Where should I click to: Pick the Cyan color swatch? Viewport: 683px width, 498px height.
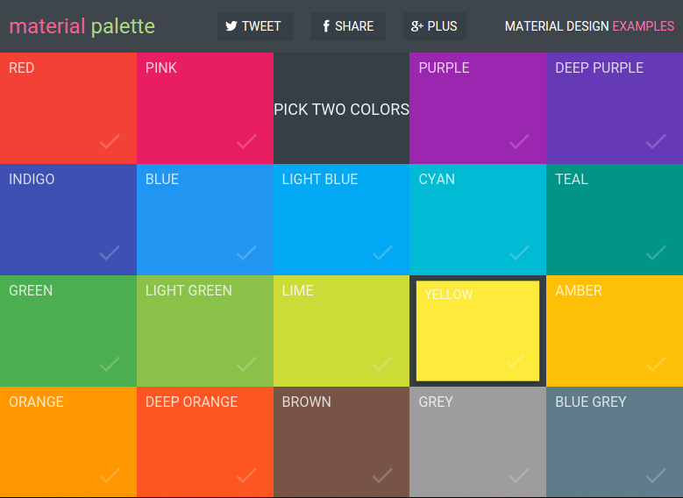[x=477, y=219]
